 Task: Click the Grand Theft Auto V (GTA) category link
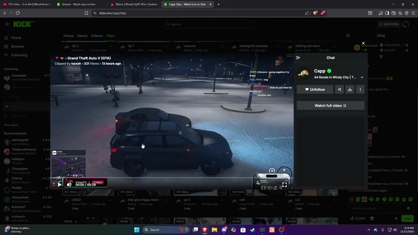(x=89, y=58)
